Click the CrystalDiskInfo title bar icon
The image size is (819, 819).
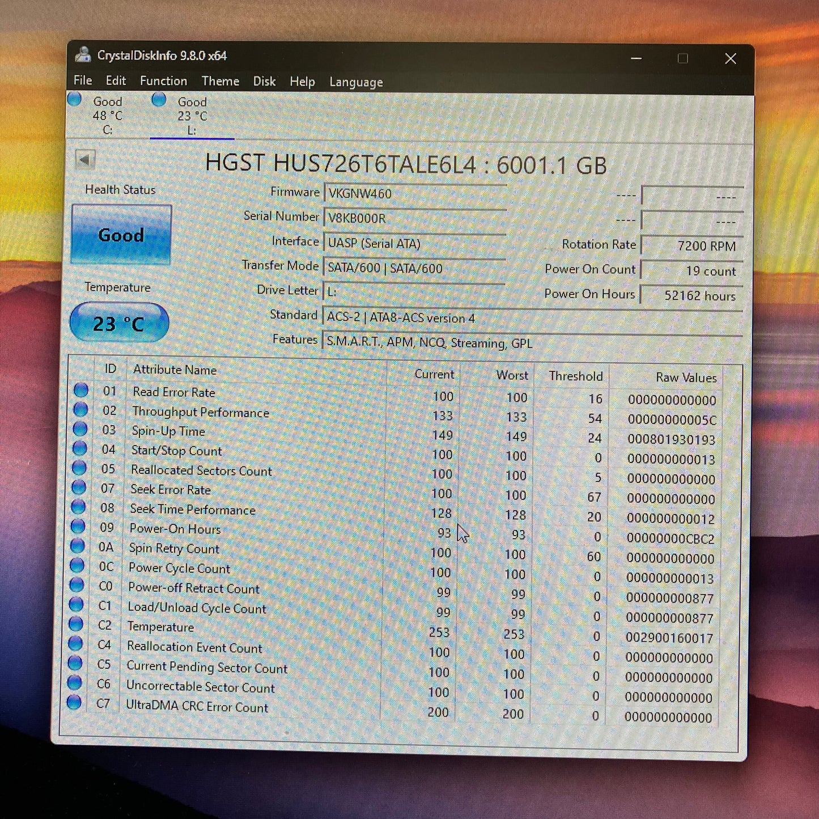pyautogui.click(x=83, y=55)
